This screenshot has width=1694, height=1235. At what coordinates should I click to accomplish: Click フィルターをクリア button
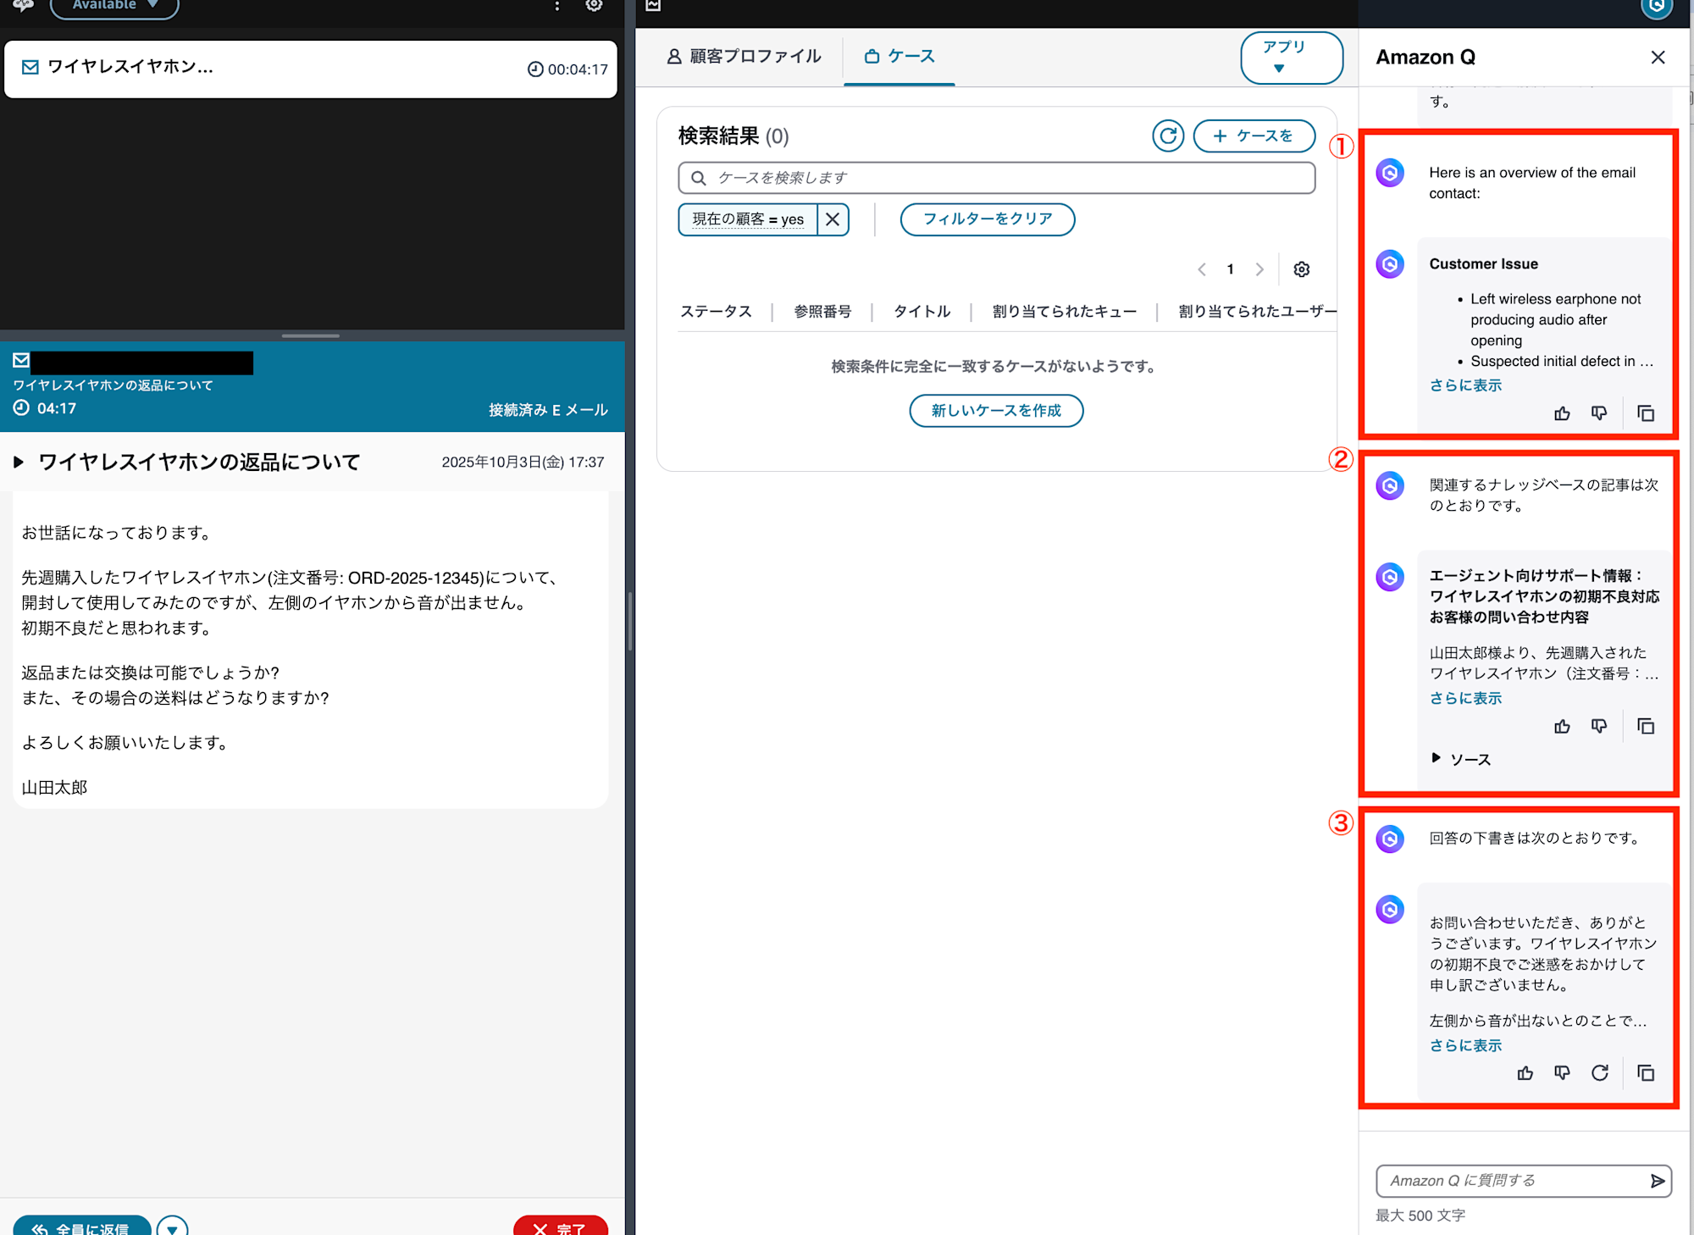pyautogui.click(x=987, y=219)
